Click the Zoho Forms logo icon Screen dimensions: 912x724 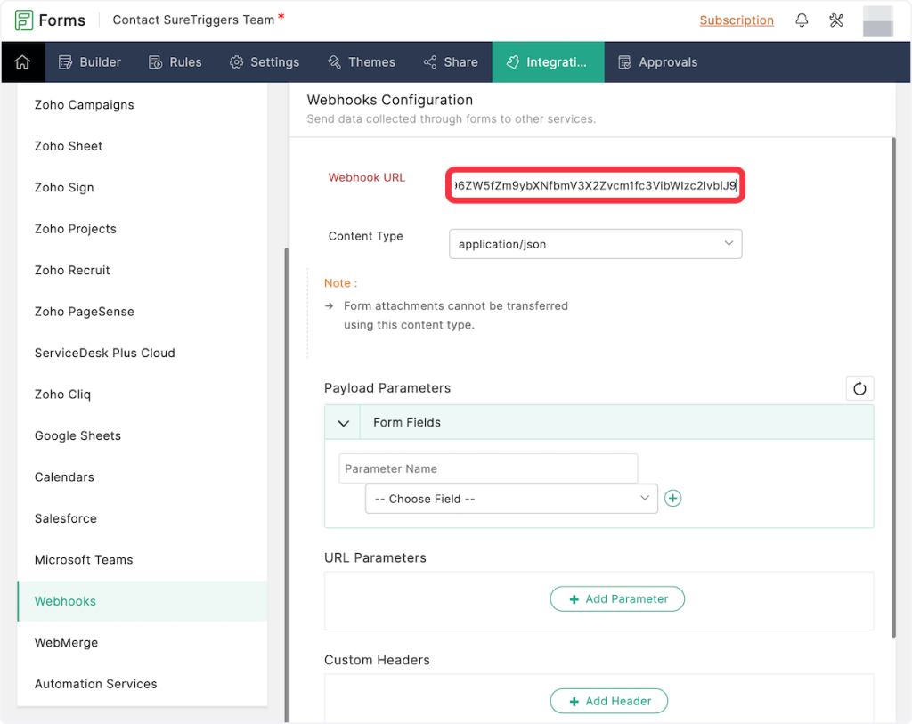(24, 20)
